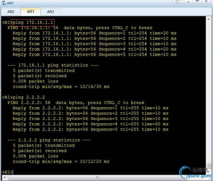Open the AR3 tab
The image size is (213, 181).
tap(50, 12)
